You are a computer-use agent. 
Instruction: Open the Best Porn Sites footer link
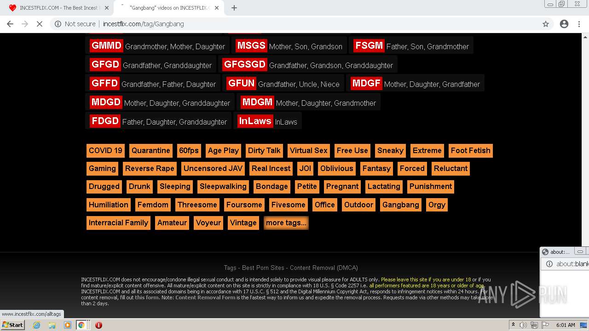(x=263, y=268)
